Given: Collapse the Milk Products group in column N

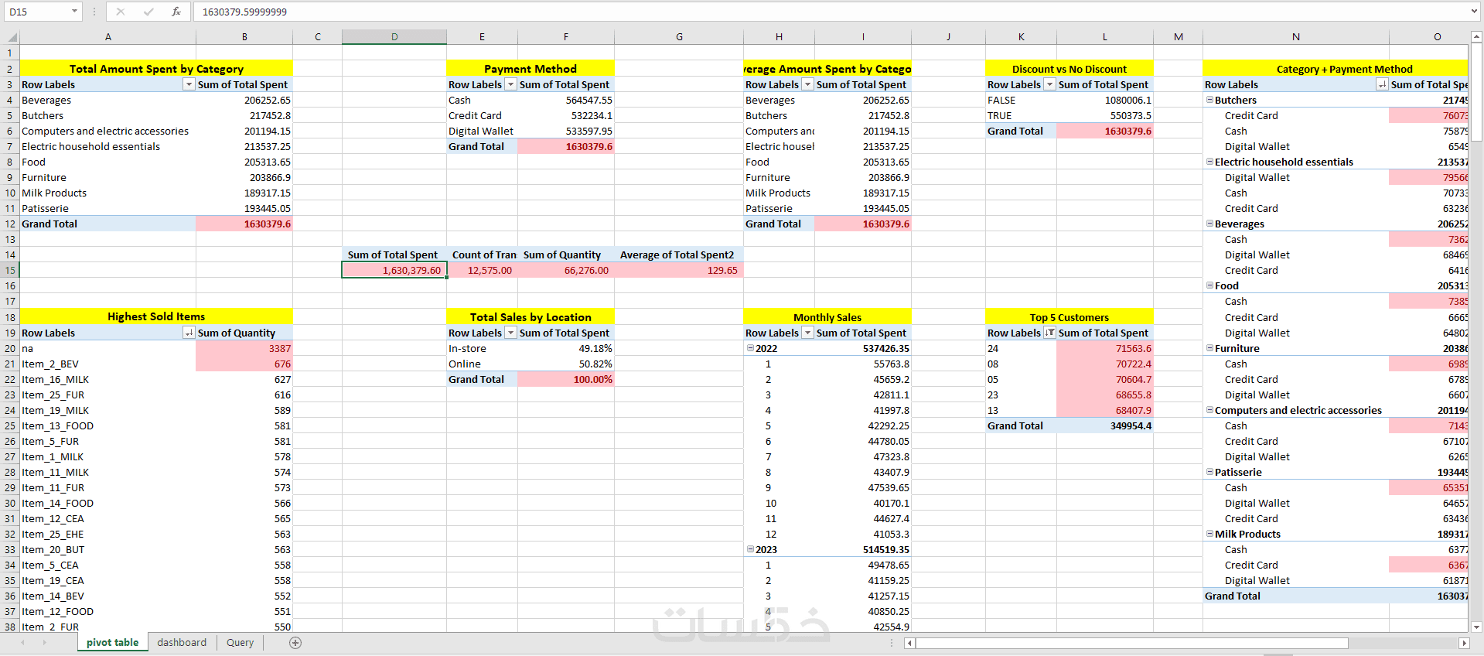Looking at the screenshot, I should 1209,534.
